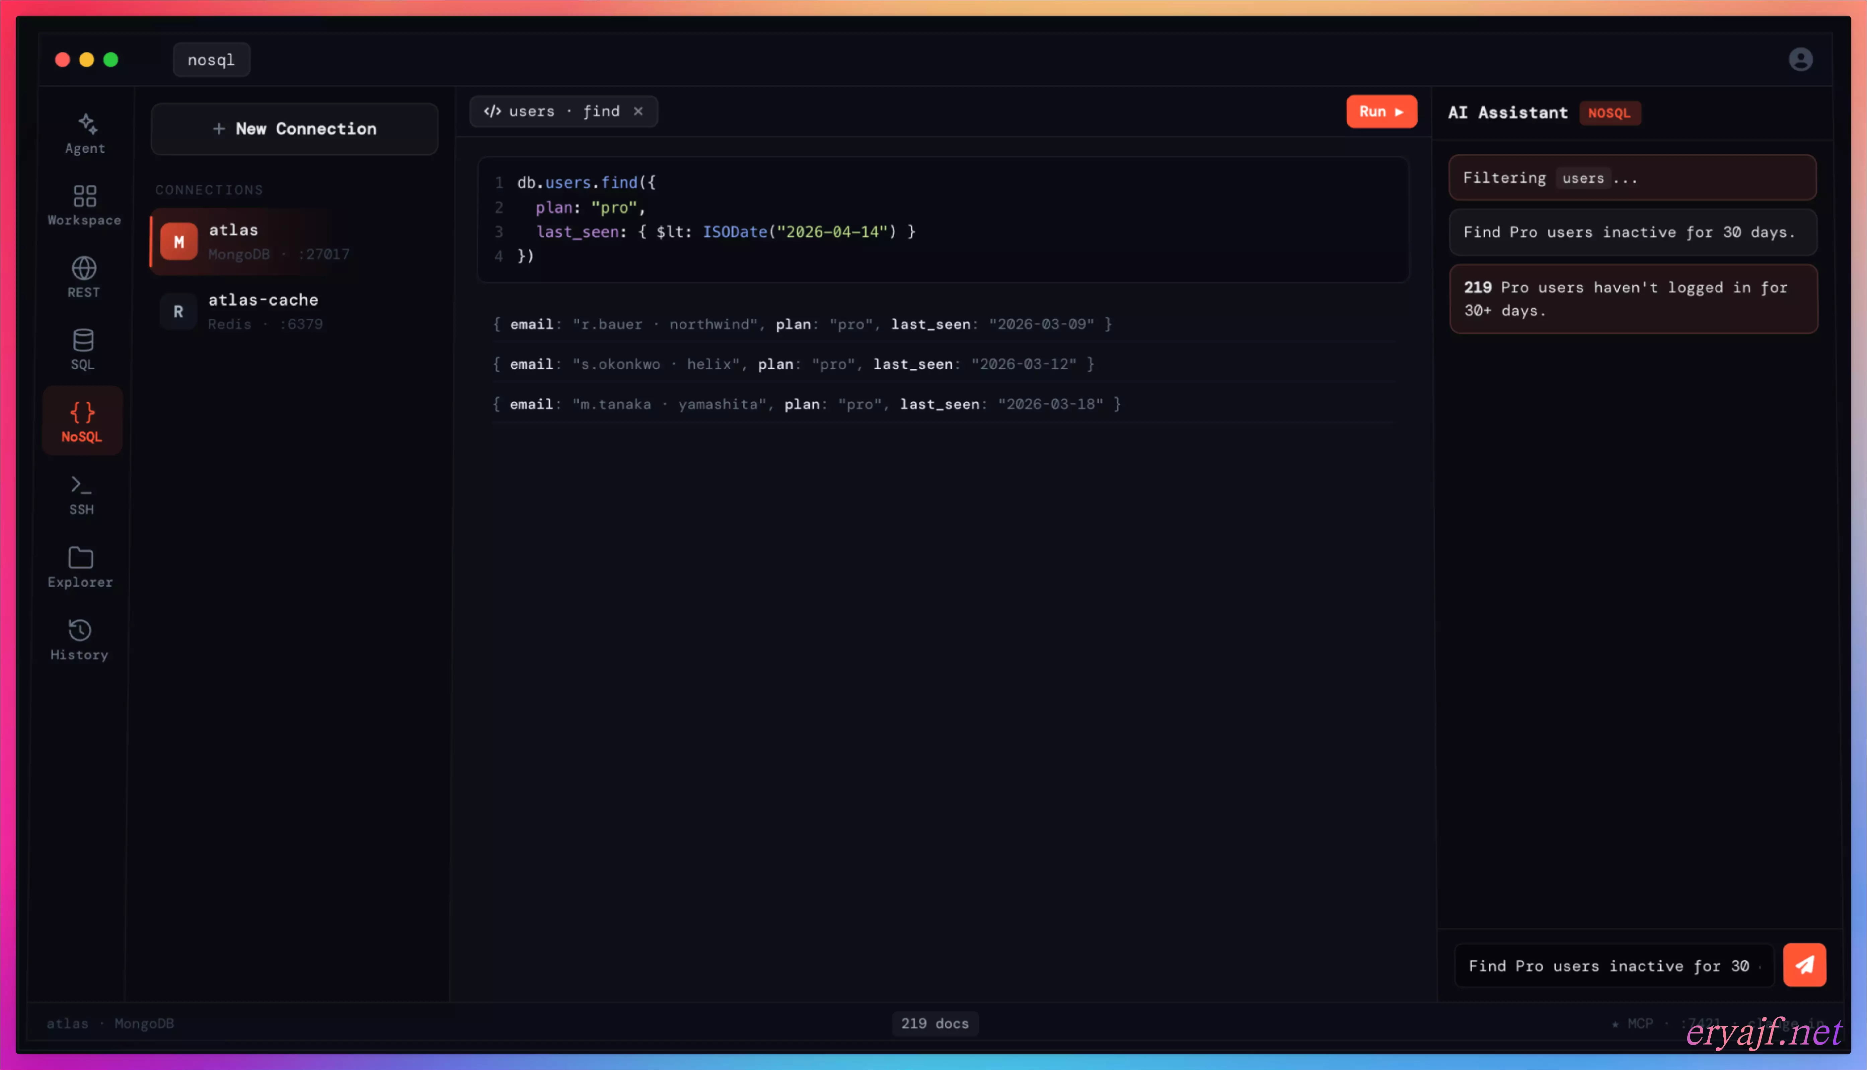
Task: Click the code icon on users find tab
Action: (x=492, y=111)
